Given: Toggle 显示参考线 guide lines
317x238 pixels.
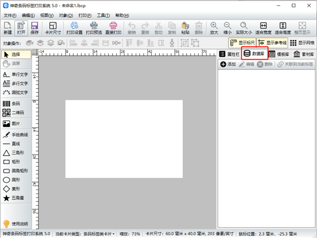Looking at the screenshot, I should [272, 43].
